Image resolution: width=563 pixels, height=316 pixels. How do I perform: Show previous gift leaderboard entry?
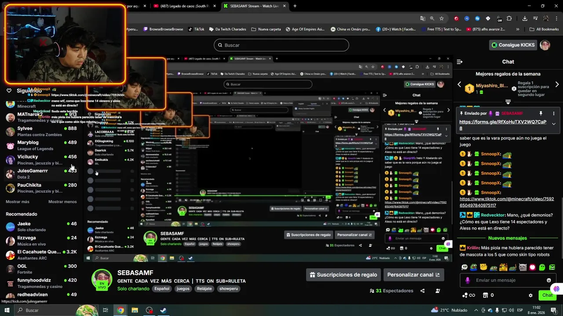[x=459, y=85]
